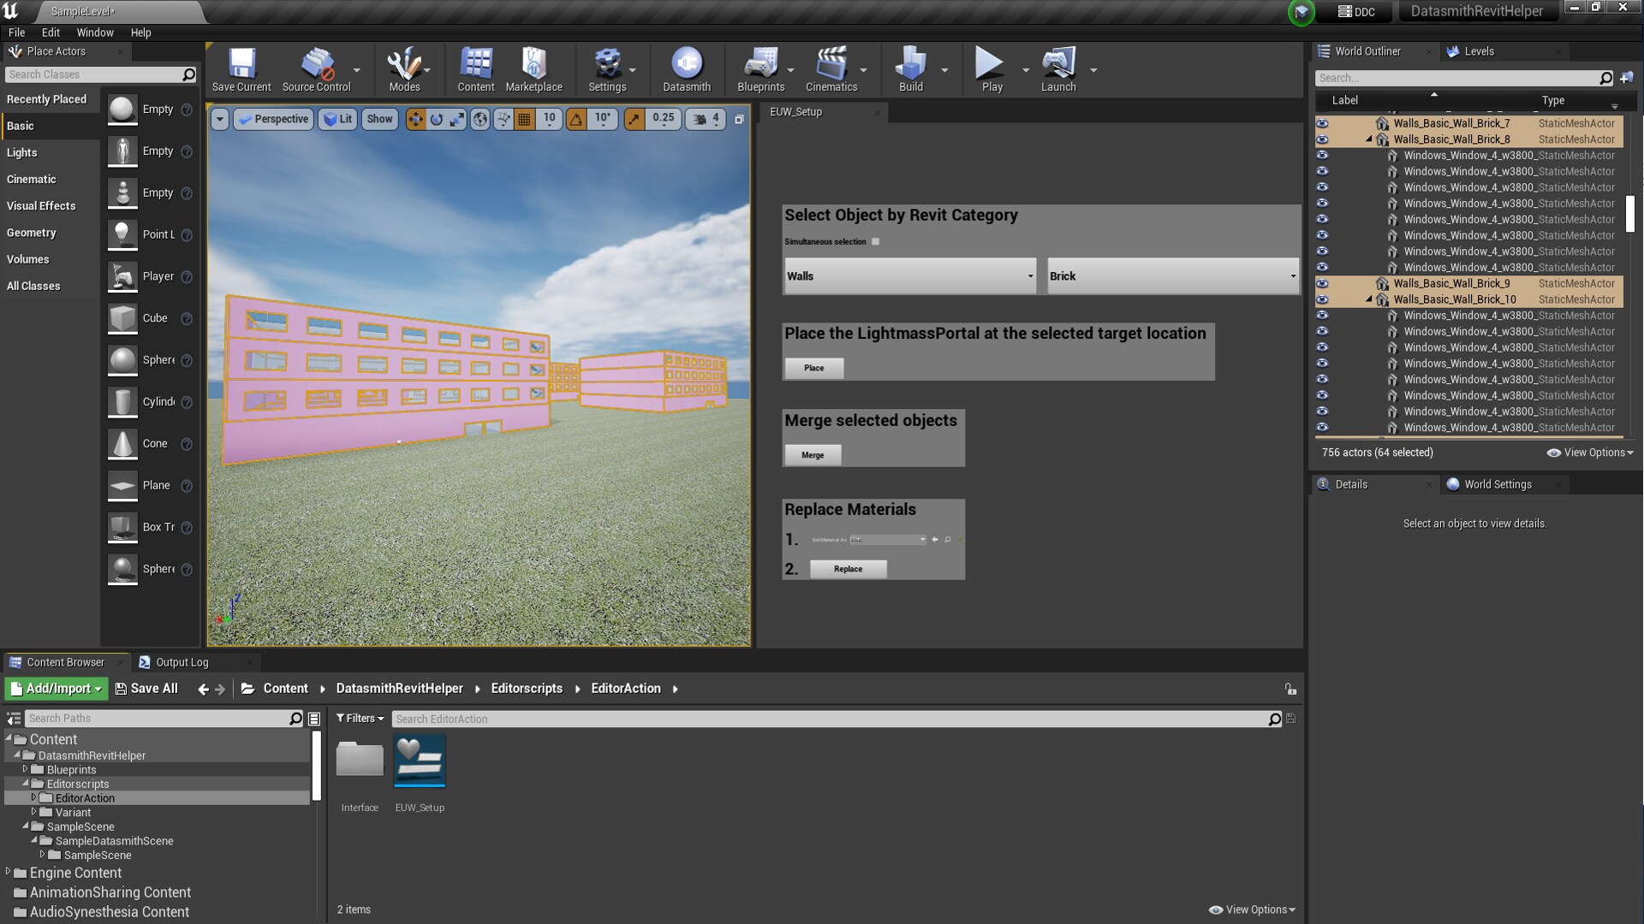Open the Cinematics toolbar icon
The image size is (1644, 924).
[x=831, y=69]
